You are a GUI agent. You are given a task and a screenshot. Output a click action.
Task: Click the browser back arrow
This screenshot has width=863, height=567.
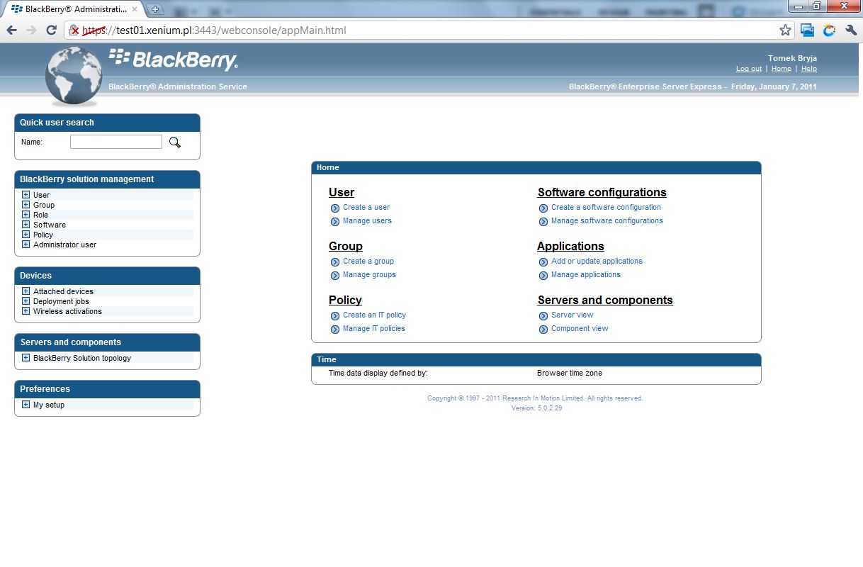click(x=12, y=30)
